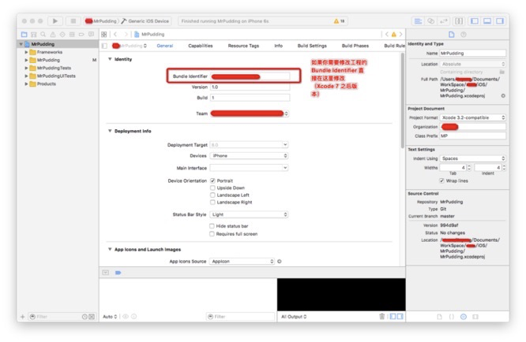Open the Devices dropdown
526x342 pixels.
coord(249,155)
